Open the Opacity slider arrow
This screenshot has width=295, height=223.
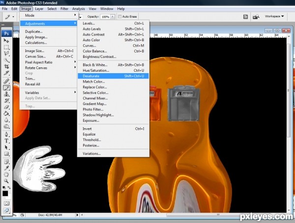[x=113, y=17]
